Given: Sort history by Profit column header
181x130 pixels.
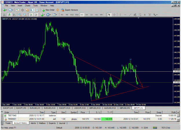Looking at the screenshot, I should [169, 112].
